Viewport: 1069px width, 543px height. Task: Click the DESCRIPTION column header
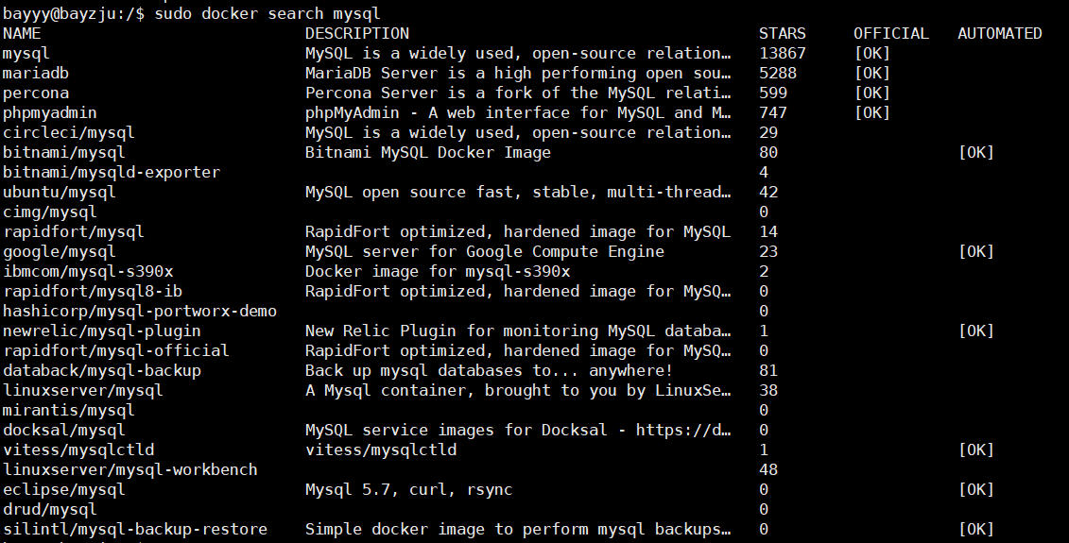click(x=357, y=34)
